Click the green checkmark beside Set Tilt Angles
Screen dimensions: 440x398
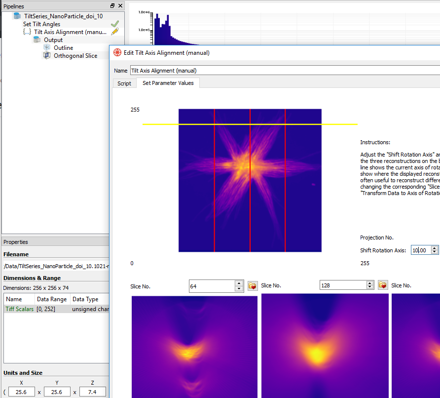tap(115, 24)
